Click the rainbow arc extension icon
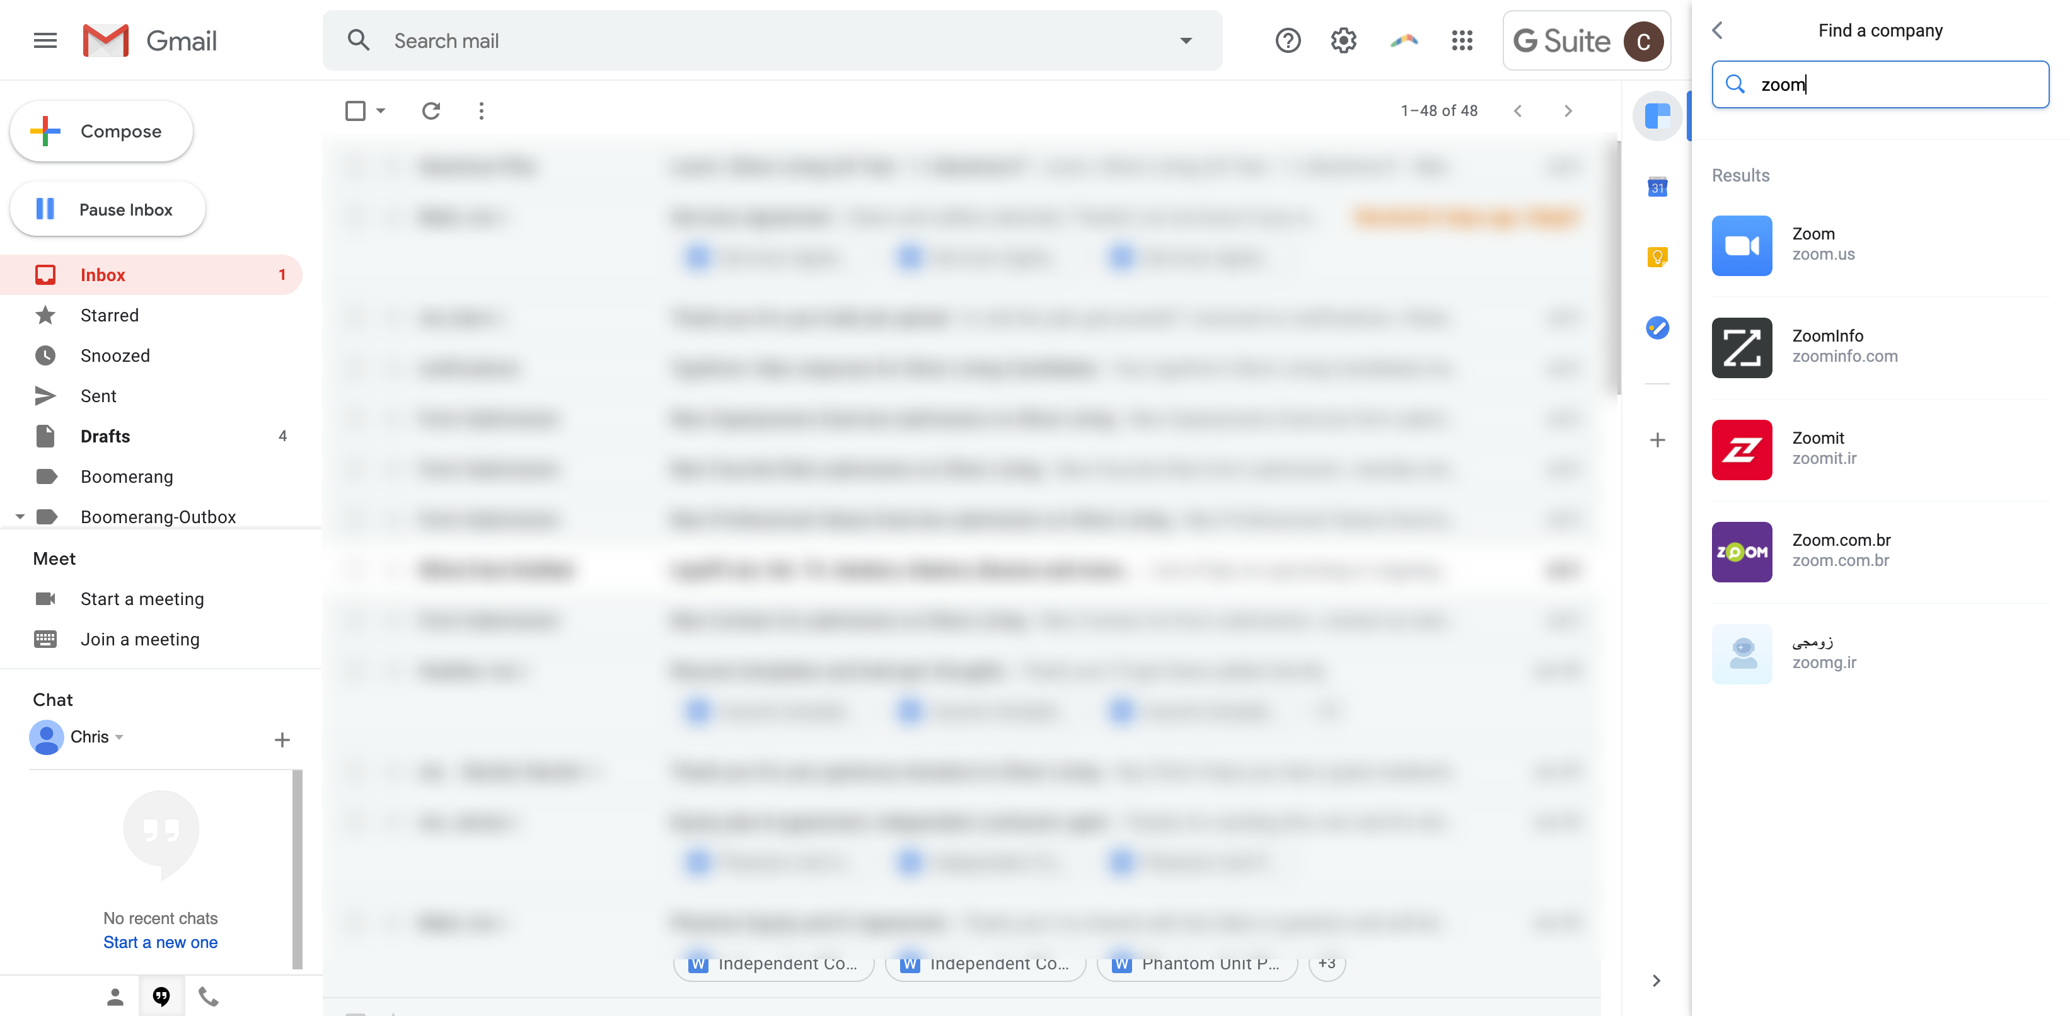Screen dimensions: 2070x1016 pos(1403,40)
